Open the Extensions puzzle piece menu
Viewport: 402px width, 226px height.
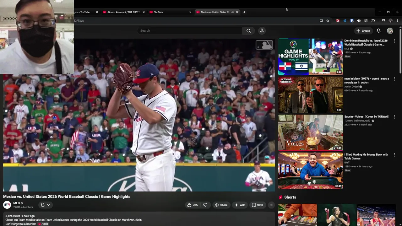373,21
